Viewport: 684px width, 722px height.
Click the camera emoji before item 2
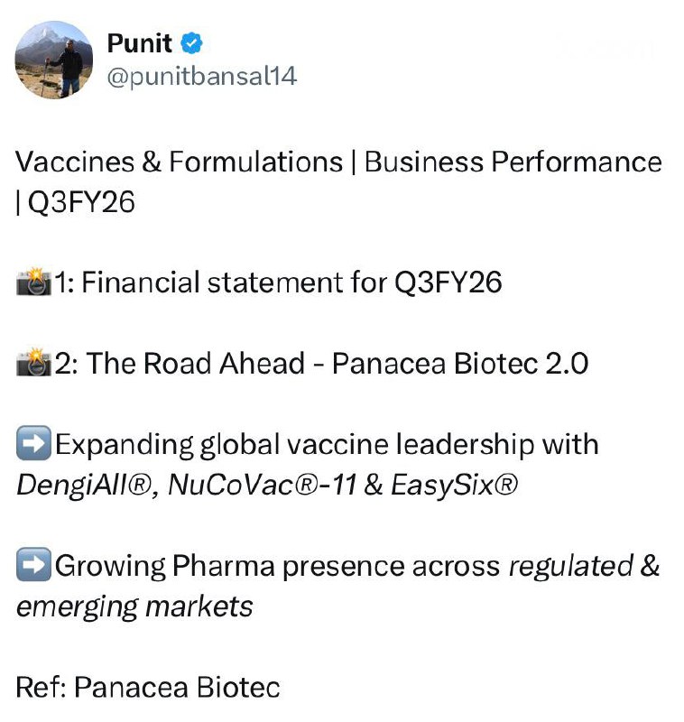tap(34, 364)
